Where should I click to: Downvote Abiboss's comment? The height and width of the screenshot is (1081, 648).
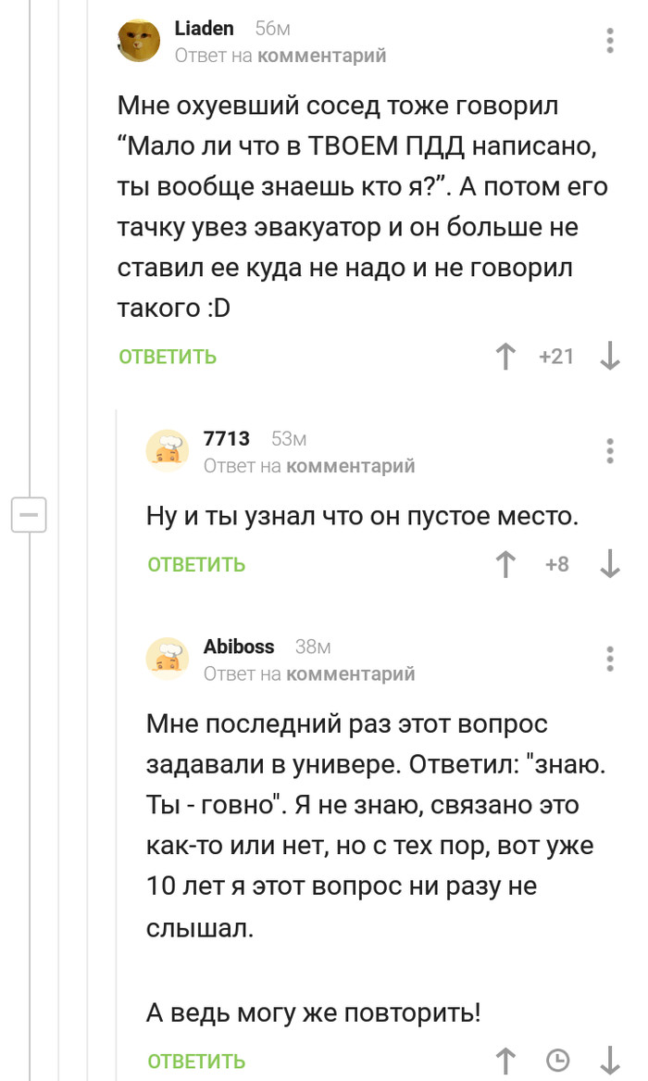607,1060
